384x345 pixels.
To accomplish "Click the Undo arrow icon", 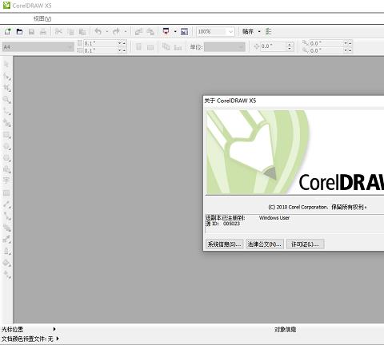I will (98, 32).
